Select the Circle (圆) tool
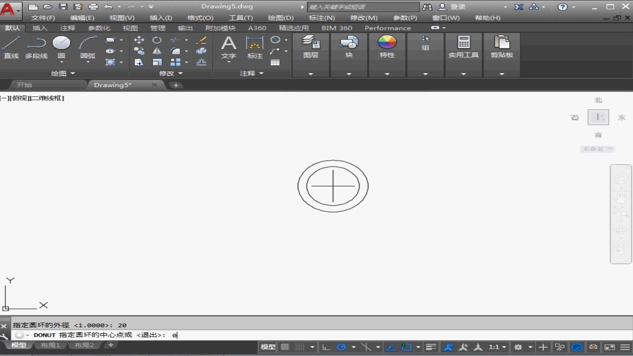Viewport: 633px width, 356px height. 61,47
